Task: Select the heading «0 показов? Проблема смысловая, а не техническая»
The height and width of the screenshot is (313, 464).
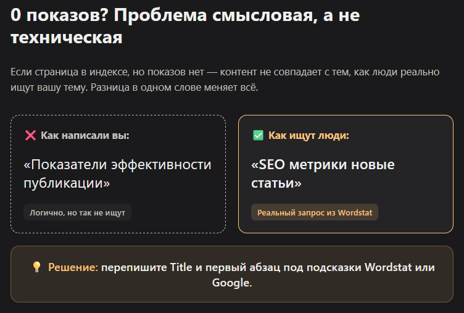Action: [185, 26]
